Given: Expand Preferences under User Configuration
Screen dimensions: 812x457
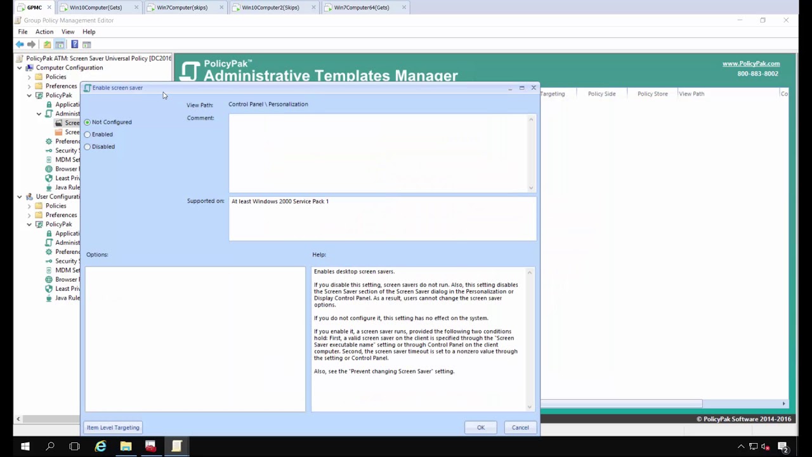Looking at the screenshot, I should tap(29, 215).
